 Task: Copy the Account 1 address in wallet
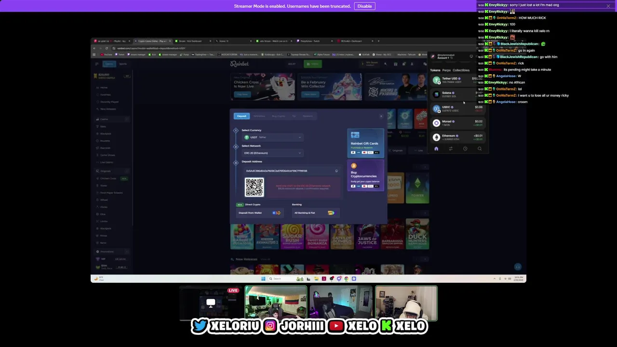[x=452, y=58]
